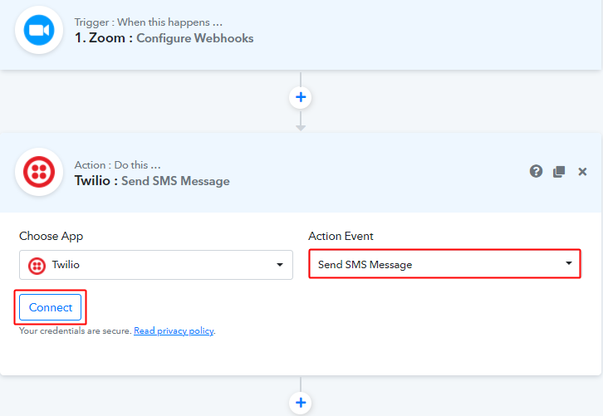Add a new step below Twilio action
This screenshot has height=416, width=603.
[301, 403]
